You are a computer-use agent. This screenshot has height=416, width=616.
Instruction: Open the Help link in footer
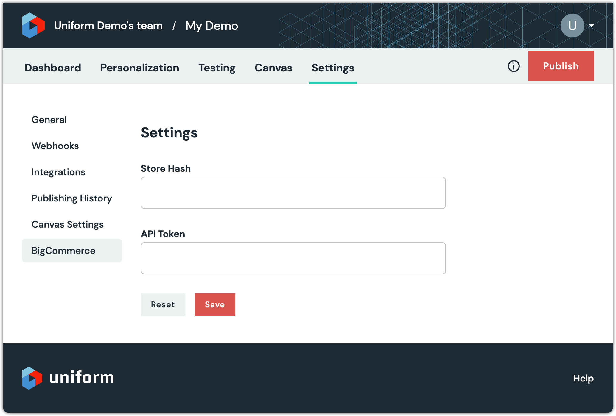583,378
